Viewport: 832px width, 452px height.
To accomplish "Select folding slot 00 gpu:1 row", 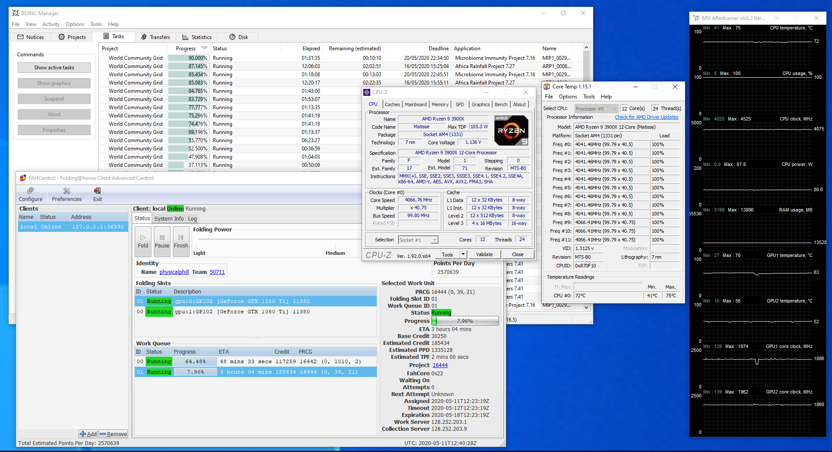I will click(x=256, y=312).
